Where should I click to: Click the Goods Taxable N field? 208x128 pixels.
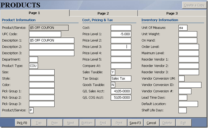click(x=113, y=85)
